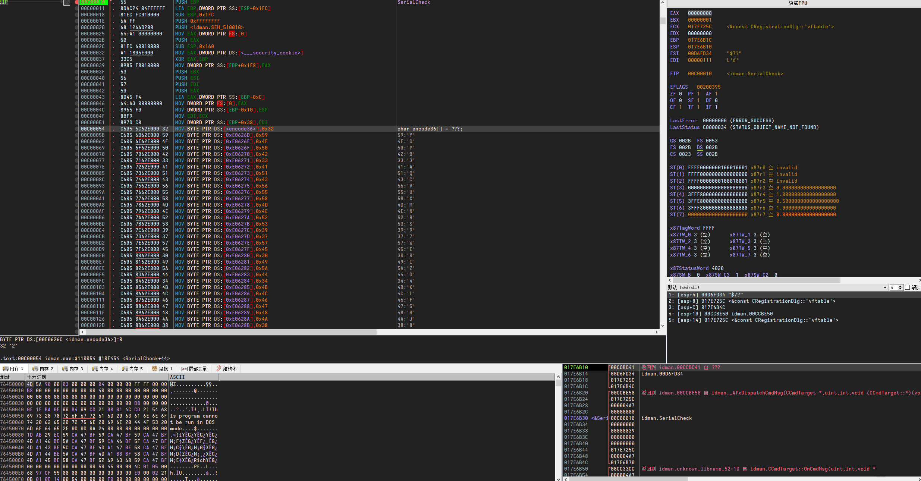
Task: Open the 内存 4 dump tab
Action: tap(103, 368)
